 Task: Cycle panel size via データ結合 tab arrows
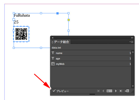point(52,42)
